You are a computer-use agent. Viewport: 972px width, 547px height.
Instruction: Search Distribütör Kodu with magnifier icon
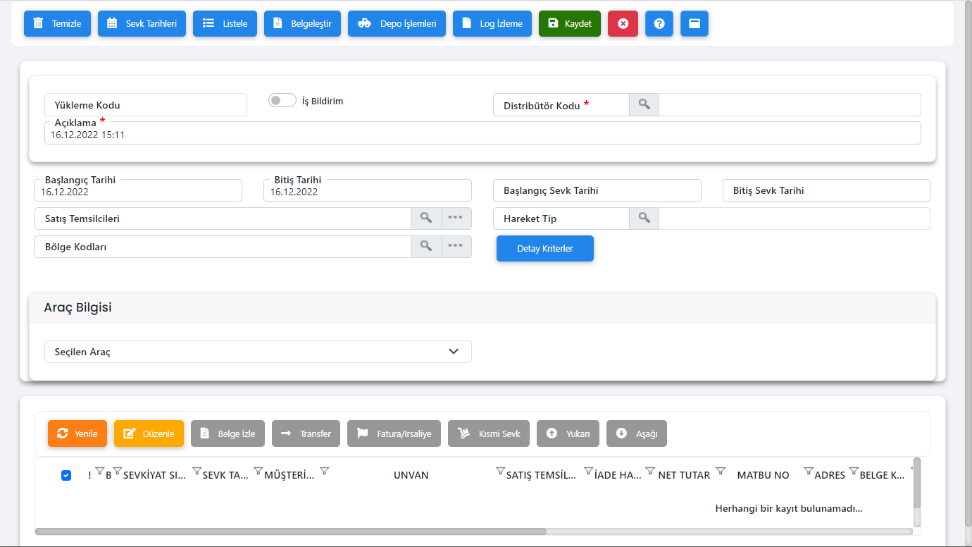(x=644, y=104)
